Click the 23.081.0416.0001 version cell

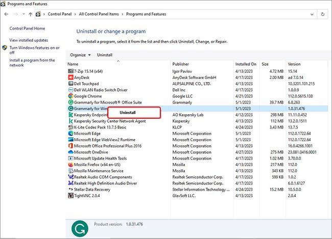[302, 152]
